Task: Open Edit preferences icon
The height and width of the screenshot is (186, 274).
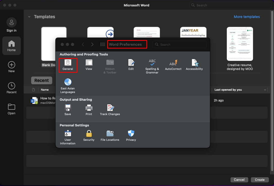Action: 131,65
